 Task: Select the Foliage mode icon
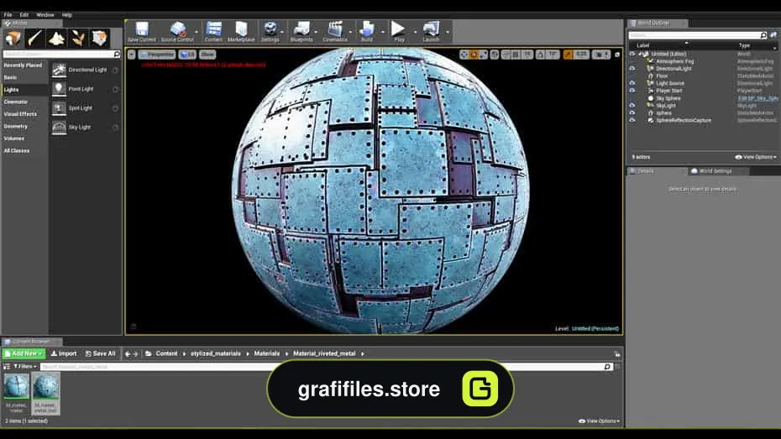pyautogui.click(x=78, y=38)
